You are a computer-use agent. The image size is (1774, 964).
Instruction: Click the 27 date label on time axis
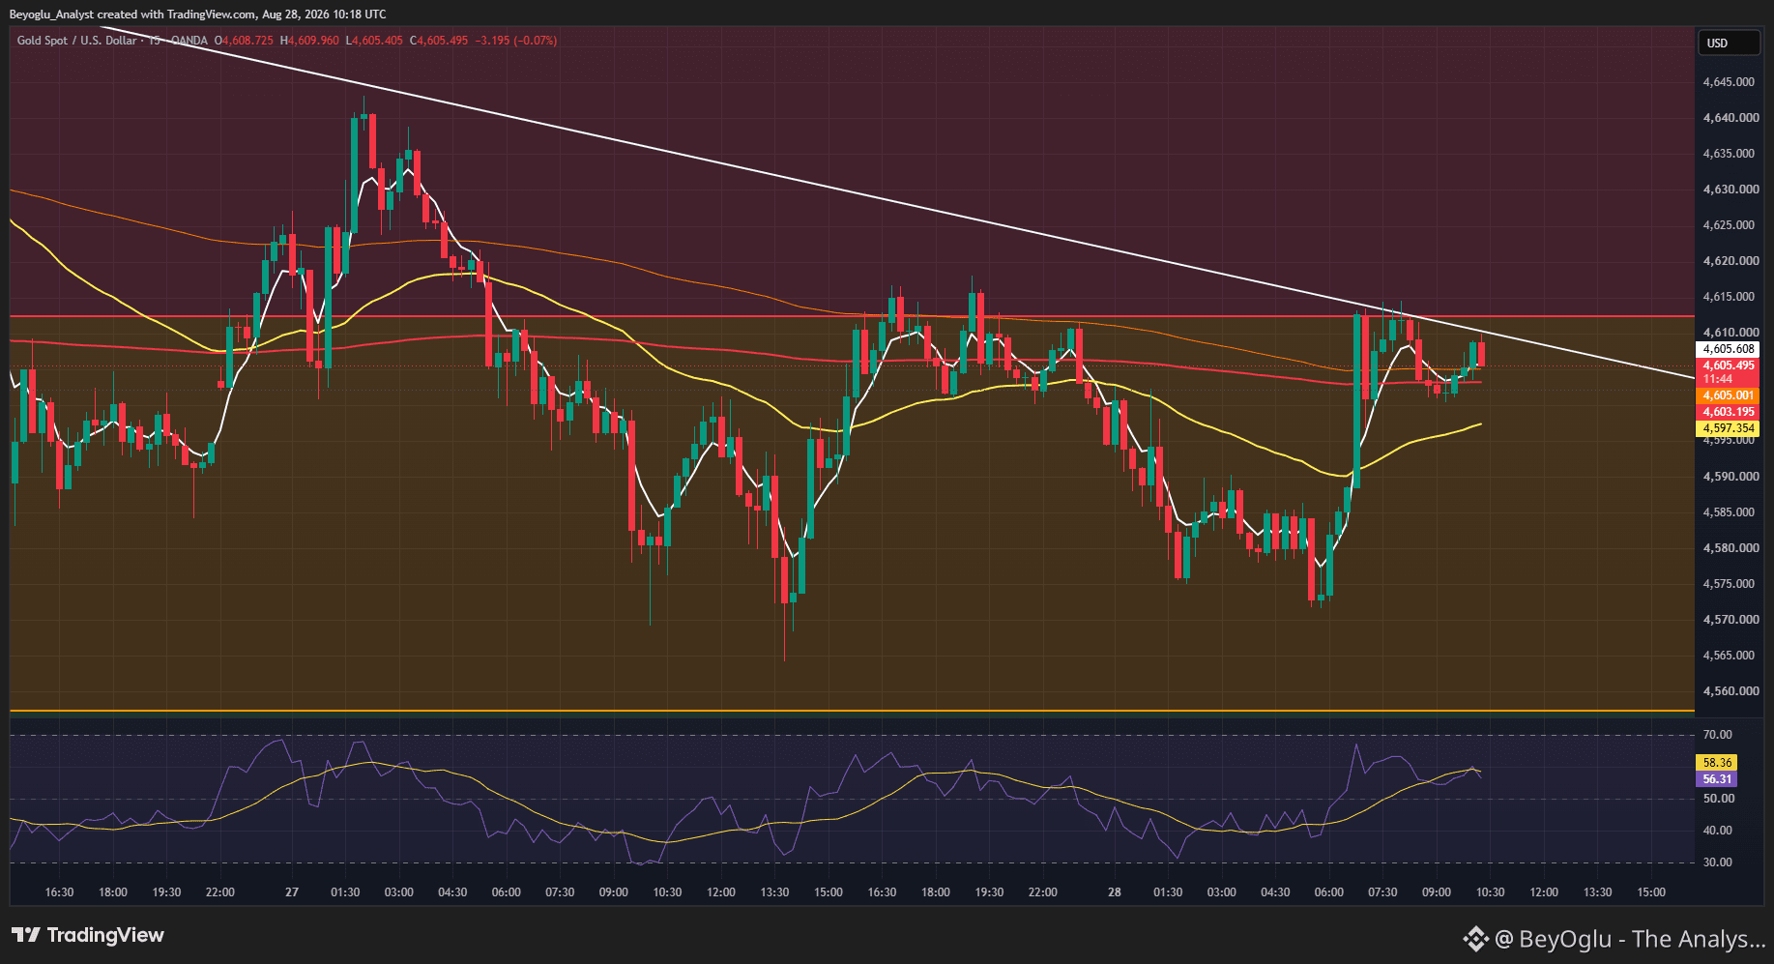292,892
